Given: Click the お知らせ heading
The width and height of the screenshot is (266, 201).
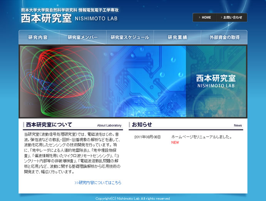Looking at the screenshot, I should 142,125.
